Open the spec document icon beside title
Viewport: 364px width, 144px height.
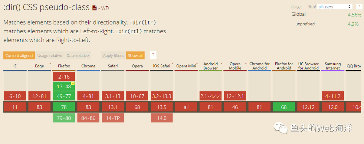pos(94,8)
